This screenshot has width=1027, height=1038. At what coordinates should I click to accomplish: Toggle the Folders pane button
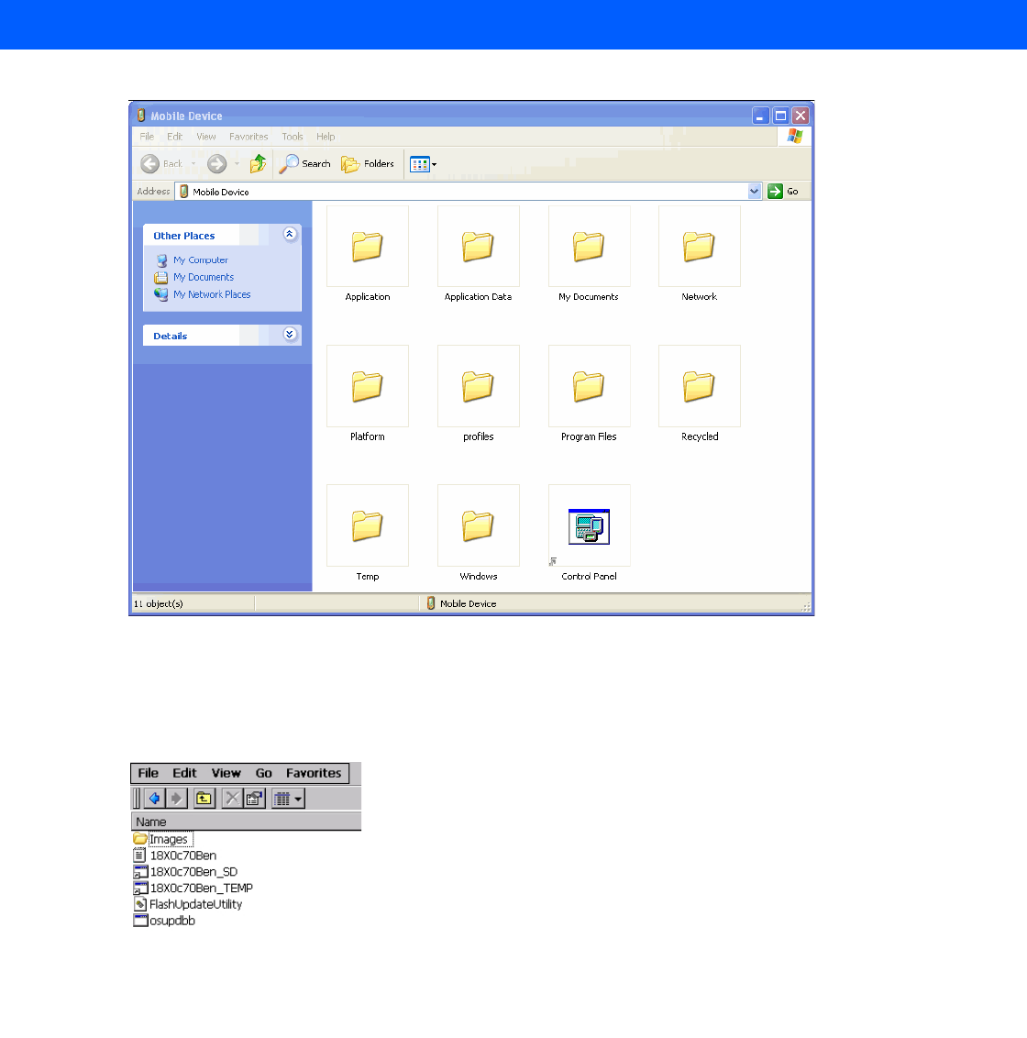pos(368,163)
